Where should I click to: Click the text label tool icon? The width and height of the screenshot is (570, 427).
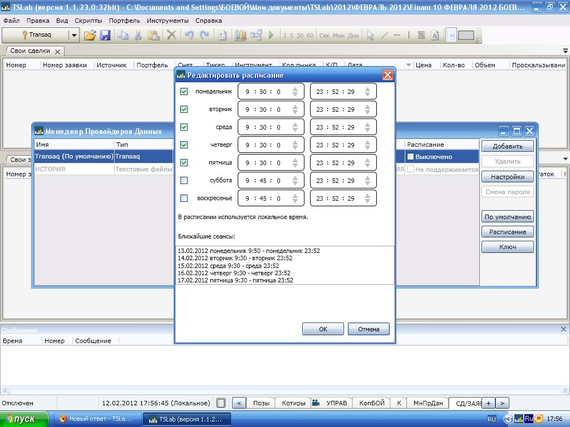coord(435,35)
